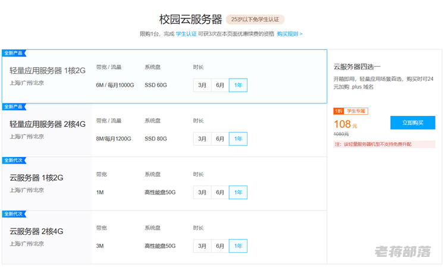
Task: Click the 25岁以下免学生认证 badge
Action: 255,20
